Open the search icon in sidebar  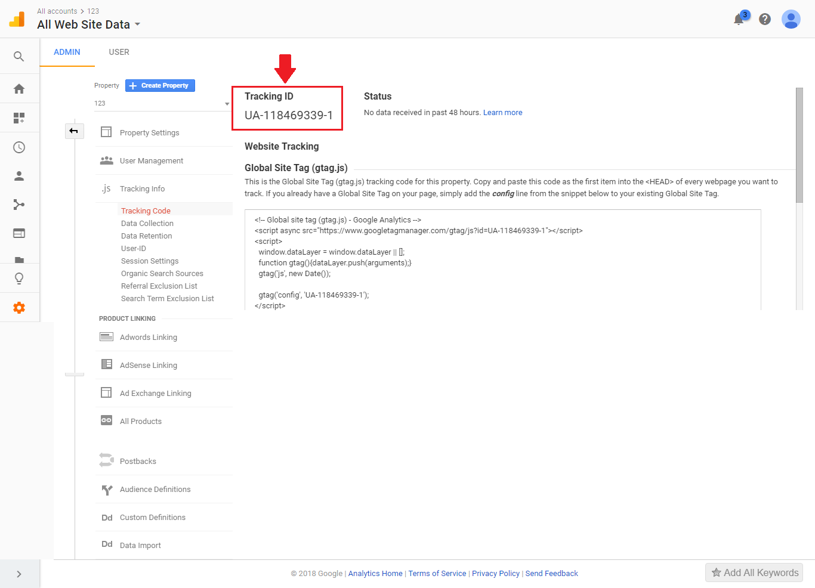tap(19, 57)
